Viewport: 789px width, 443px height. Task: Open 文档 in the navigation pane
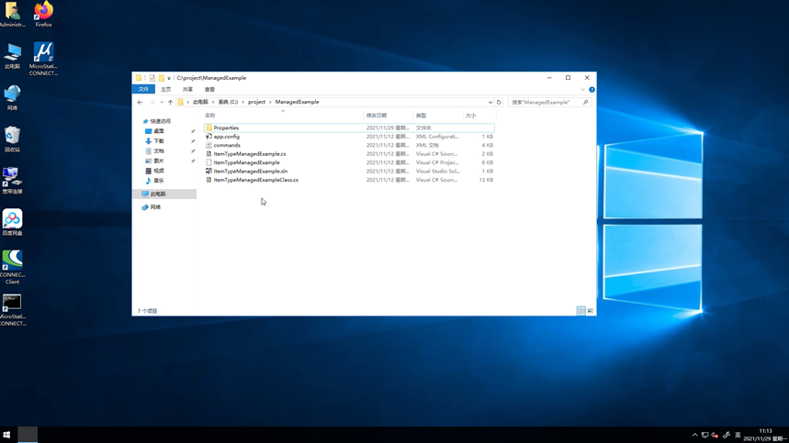point(159,150)
